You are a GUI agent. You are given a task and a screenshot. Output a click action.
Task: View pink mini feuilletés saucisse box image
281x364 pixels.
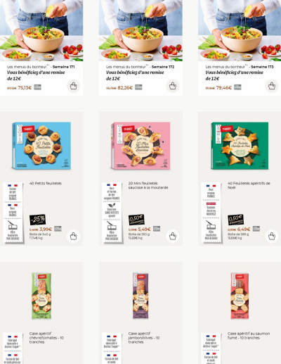[140, 146]
